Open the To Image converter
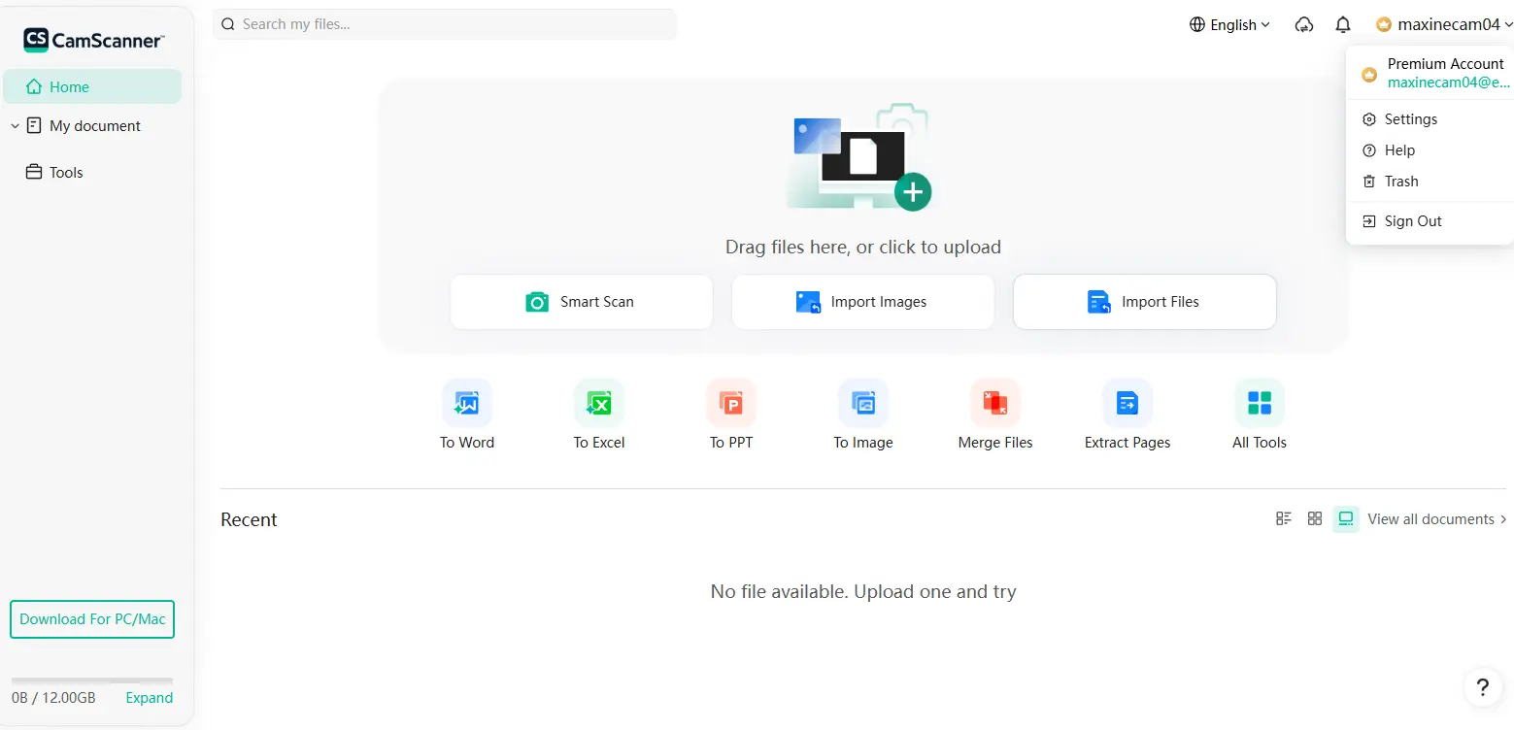The height and width of the screenshot is (730, 1514). (863, 415)
